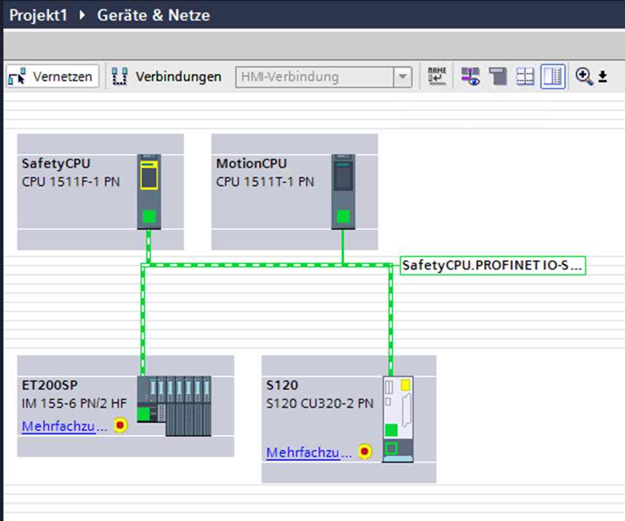
Task: Click MotionCPU green PROFINET port
Action: (x=343, y=216)
